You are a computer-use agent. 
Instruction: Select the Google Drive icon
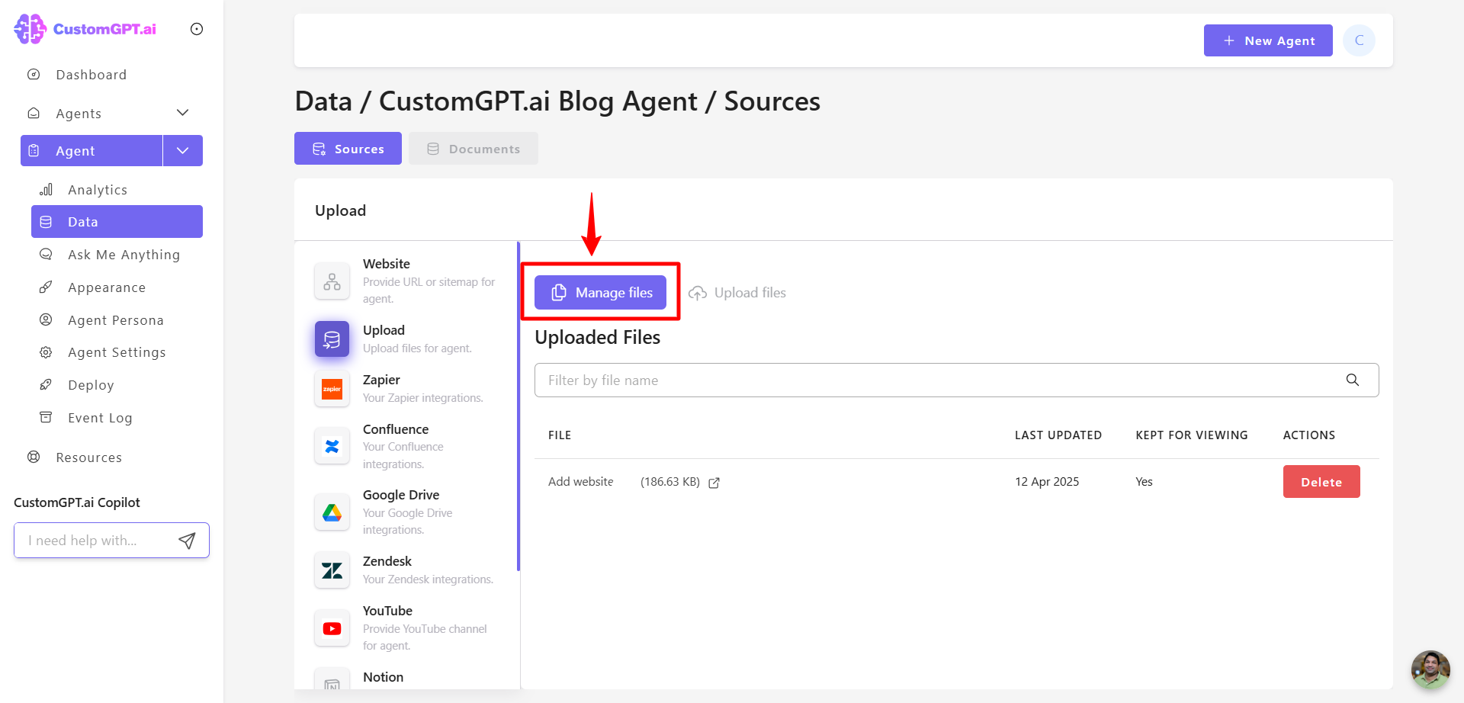(332, 512)
